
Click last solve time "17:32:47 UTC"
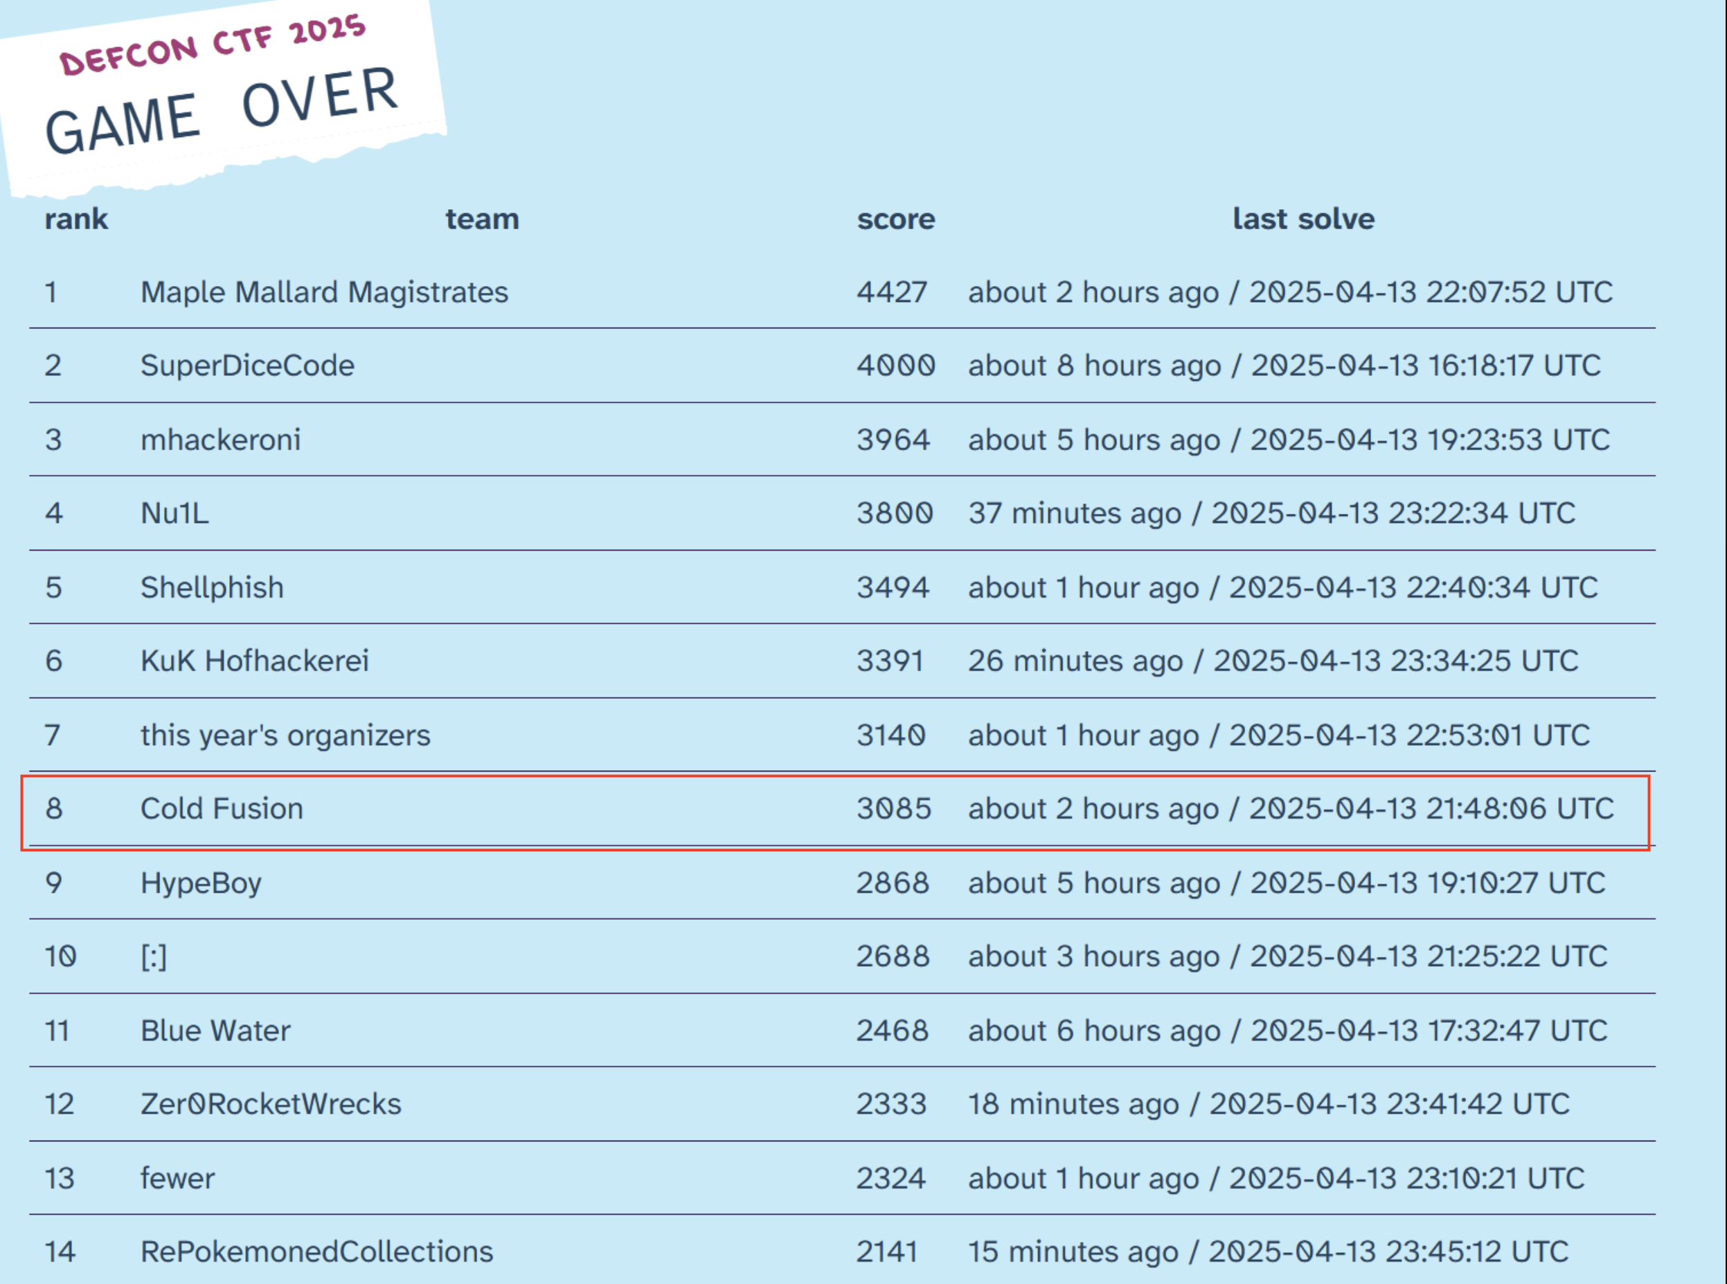(1516, 1031)
